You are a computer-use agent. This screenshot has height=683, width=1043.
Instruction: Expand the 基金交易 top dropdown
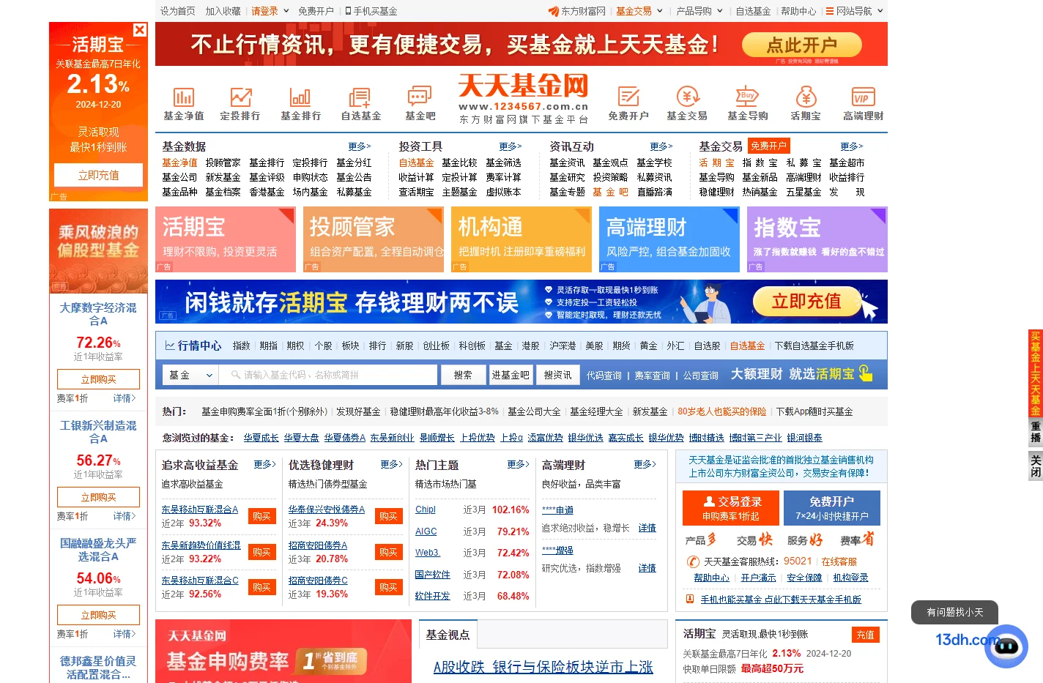[660, 11]
